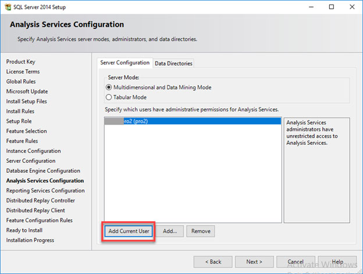Click Feature Selection step in sidebar
This screenshot has height=274, width=363.
[26, 131]
